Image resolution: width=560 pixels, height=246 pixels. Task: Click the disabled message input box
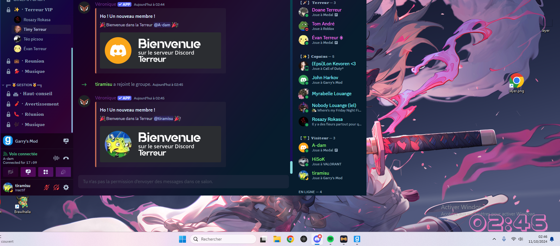pos(184,182)
